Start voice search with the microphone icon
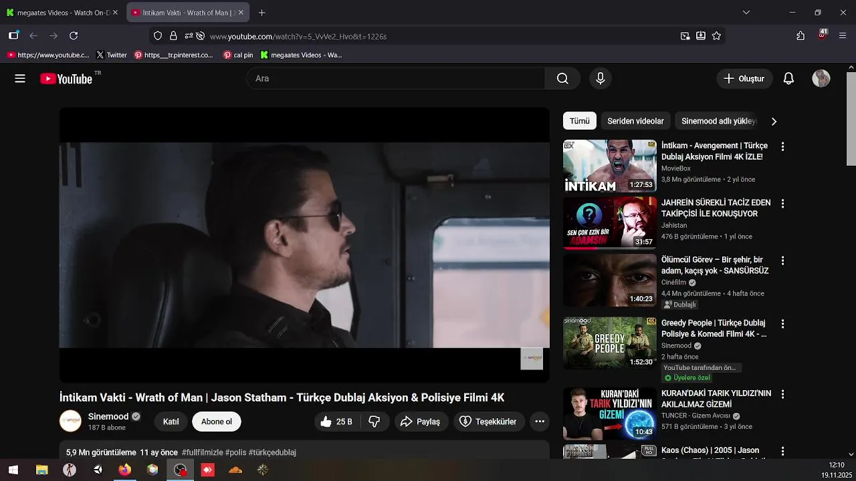The width and height of the screenshot is (856, 481). pos(601,79)
